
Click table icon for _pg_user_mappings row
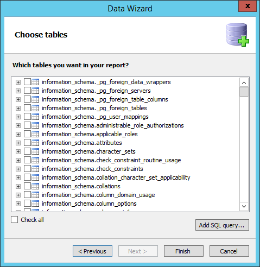pyautogui.click(x=35, y=117)
